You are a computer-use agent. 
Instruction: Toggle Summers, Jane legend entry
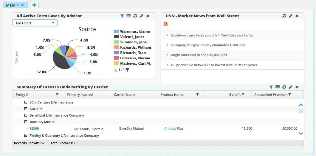pos(133,42)
